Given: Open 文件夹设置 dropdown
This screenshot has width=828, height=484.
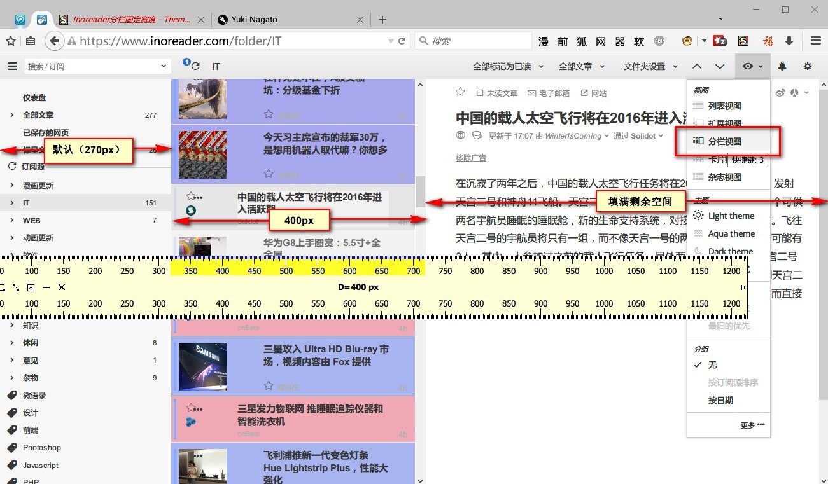Looking at the screenshot, I should [x=650, y=66].
